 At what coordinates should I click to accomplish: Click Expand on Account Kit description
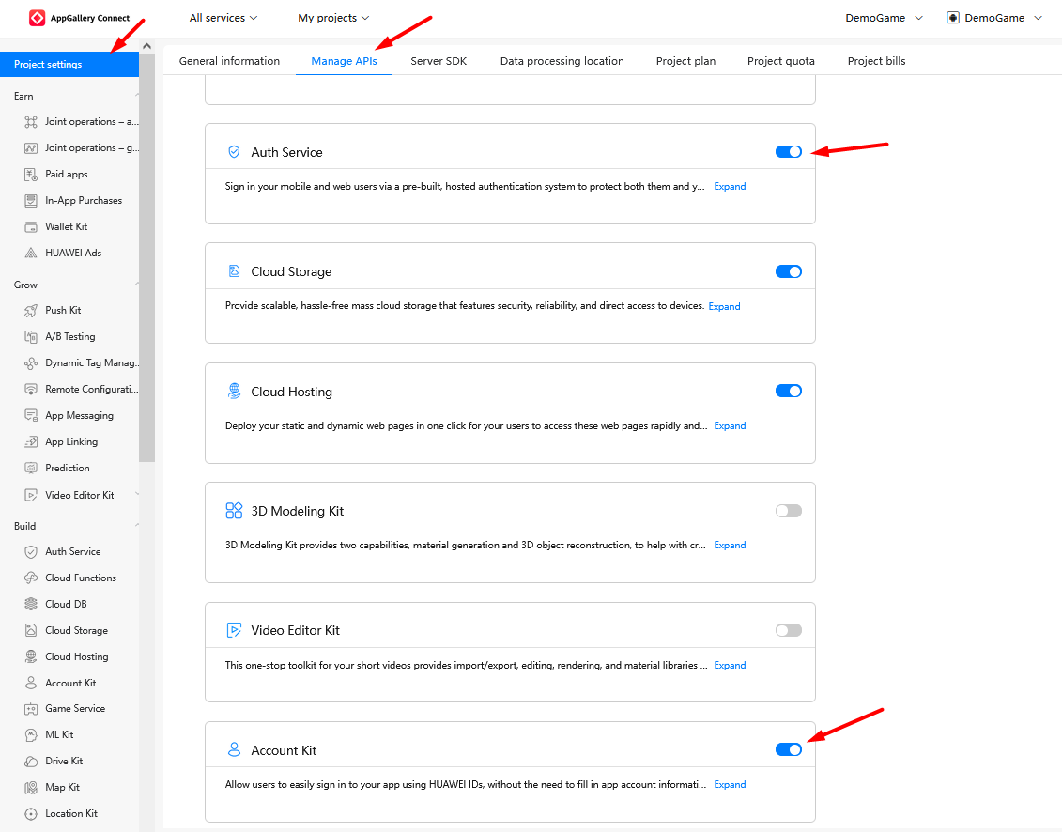729,784
